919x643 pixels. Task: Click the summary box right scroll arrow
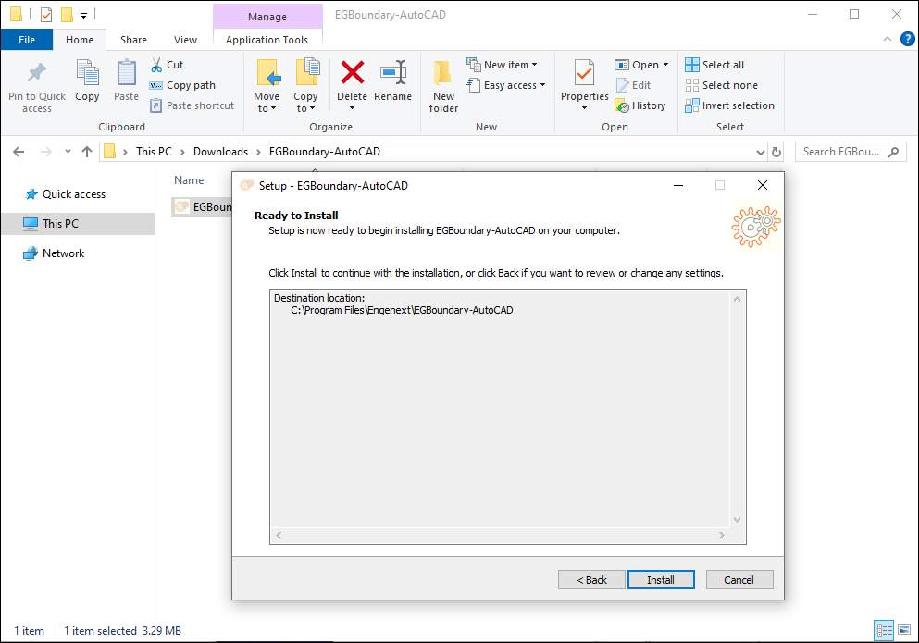tap(722, 535)
